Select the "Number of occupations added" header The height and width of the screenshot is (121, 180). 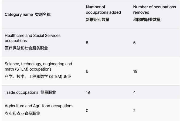(x=103, y=10)
